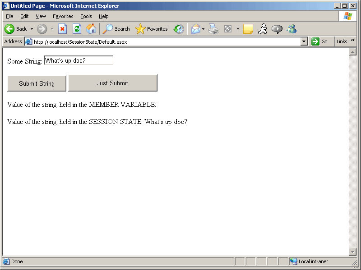361x270 pixels.
Task: Click the green Back arrow icon
Action: coord(9,29)
